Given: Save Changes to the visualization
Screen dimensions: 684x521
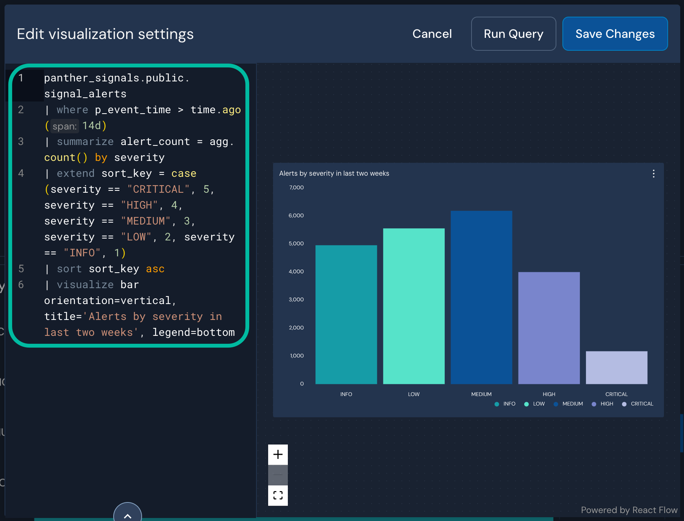Looking at the screenshot, I should click(x=615, y=34).
